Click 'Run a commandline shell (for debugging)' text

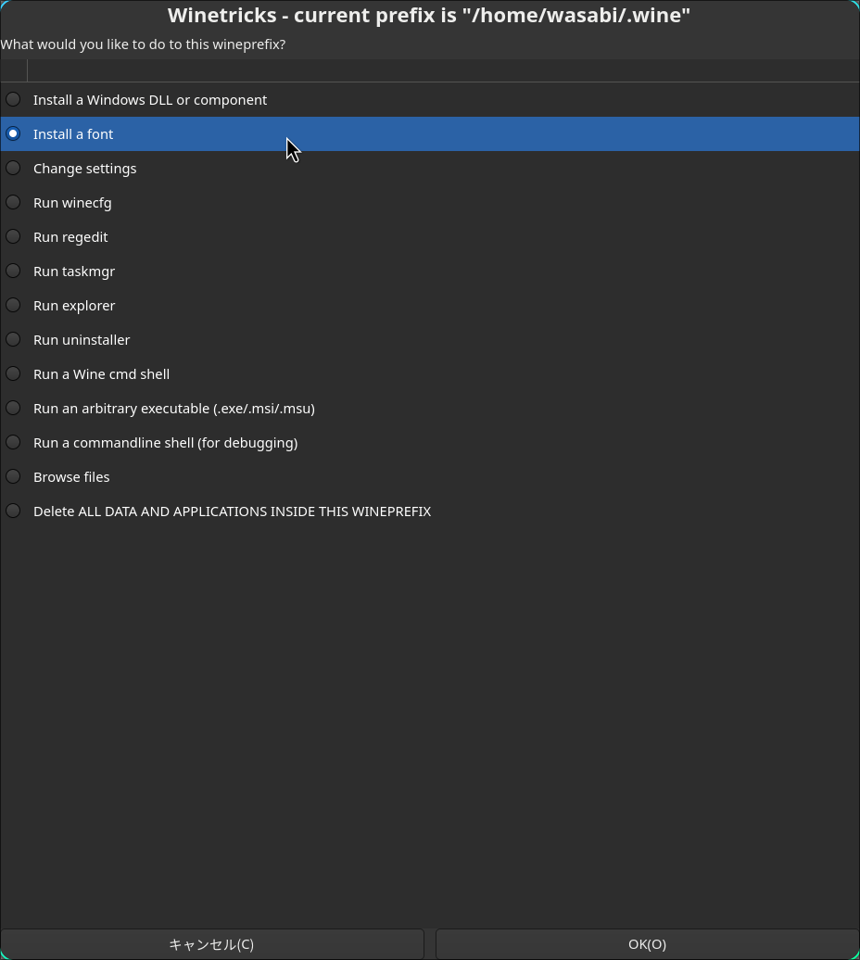(165, 443)
